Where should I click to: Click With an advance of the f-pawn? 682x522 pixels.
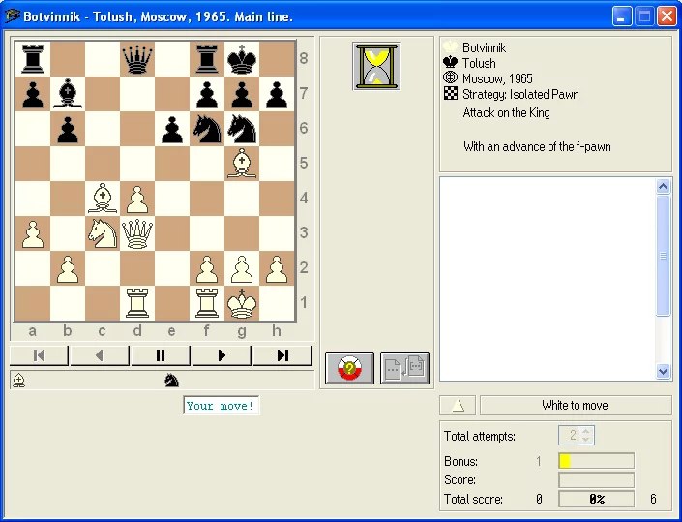pos(537,146)
